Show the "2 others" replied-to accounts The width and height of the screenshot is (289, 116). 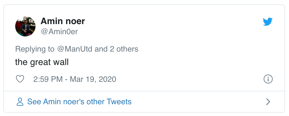click(x=124, y=49)
